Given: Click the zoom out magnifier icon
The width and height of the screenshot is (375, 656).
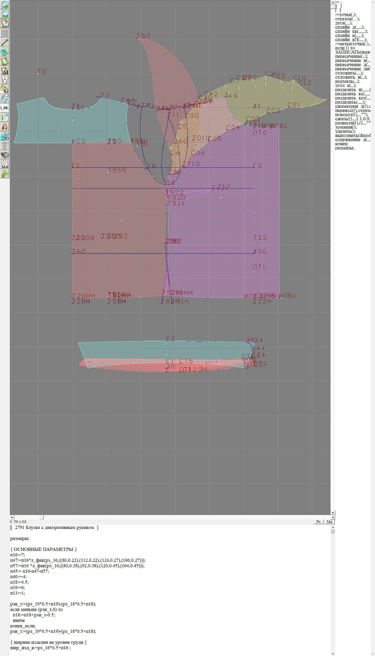Looking at the screenshot, I should tap(5, 14).
